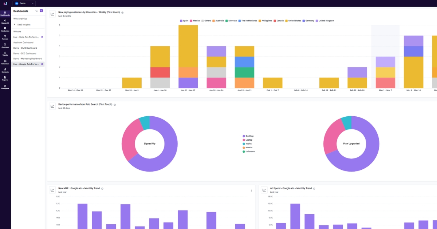Click 'Last 30 days' under Device performance
437x229 pixels.
tap(63, 108)
